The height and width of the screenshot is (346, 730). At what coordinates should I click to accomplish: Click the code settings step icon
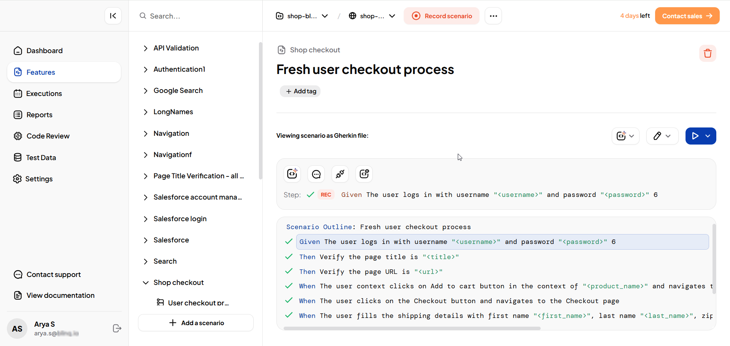click(364, 174)
